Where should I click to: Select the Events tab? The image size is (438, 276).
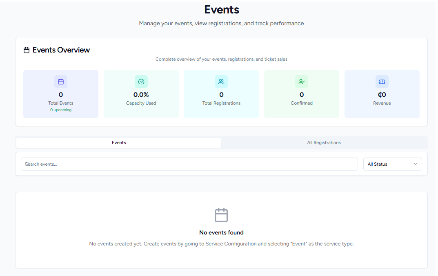119,143
